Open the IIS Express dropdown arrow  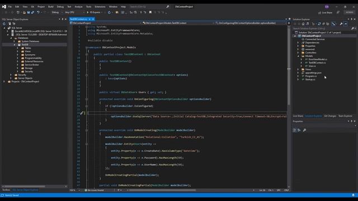(x=102, y=12)
